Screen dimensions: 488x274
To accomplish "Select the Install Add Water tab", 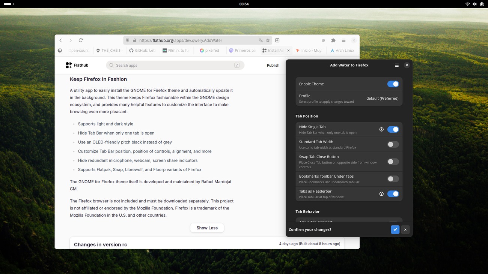I will (276, 51).
